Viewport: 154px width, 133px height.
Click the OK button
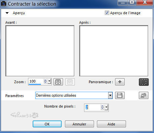(47, 124)
